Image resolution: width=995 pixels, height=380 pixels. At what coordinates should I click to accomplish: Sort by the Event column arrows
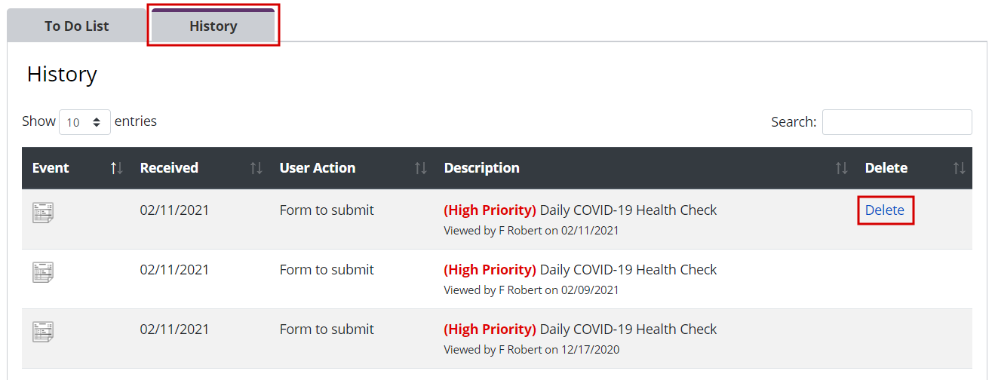(116, 168)
